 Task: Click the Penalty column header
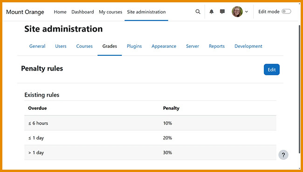[171, 108]
